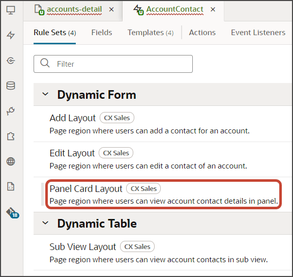The height and width of the screenshot is (277, 293).
Task: Select the accounts-detail editor tab
Action: coord(74,9)
